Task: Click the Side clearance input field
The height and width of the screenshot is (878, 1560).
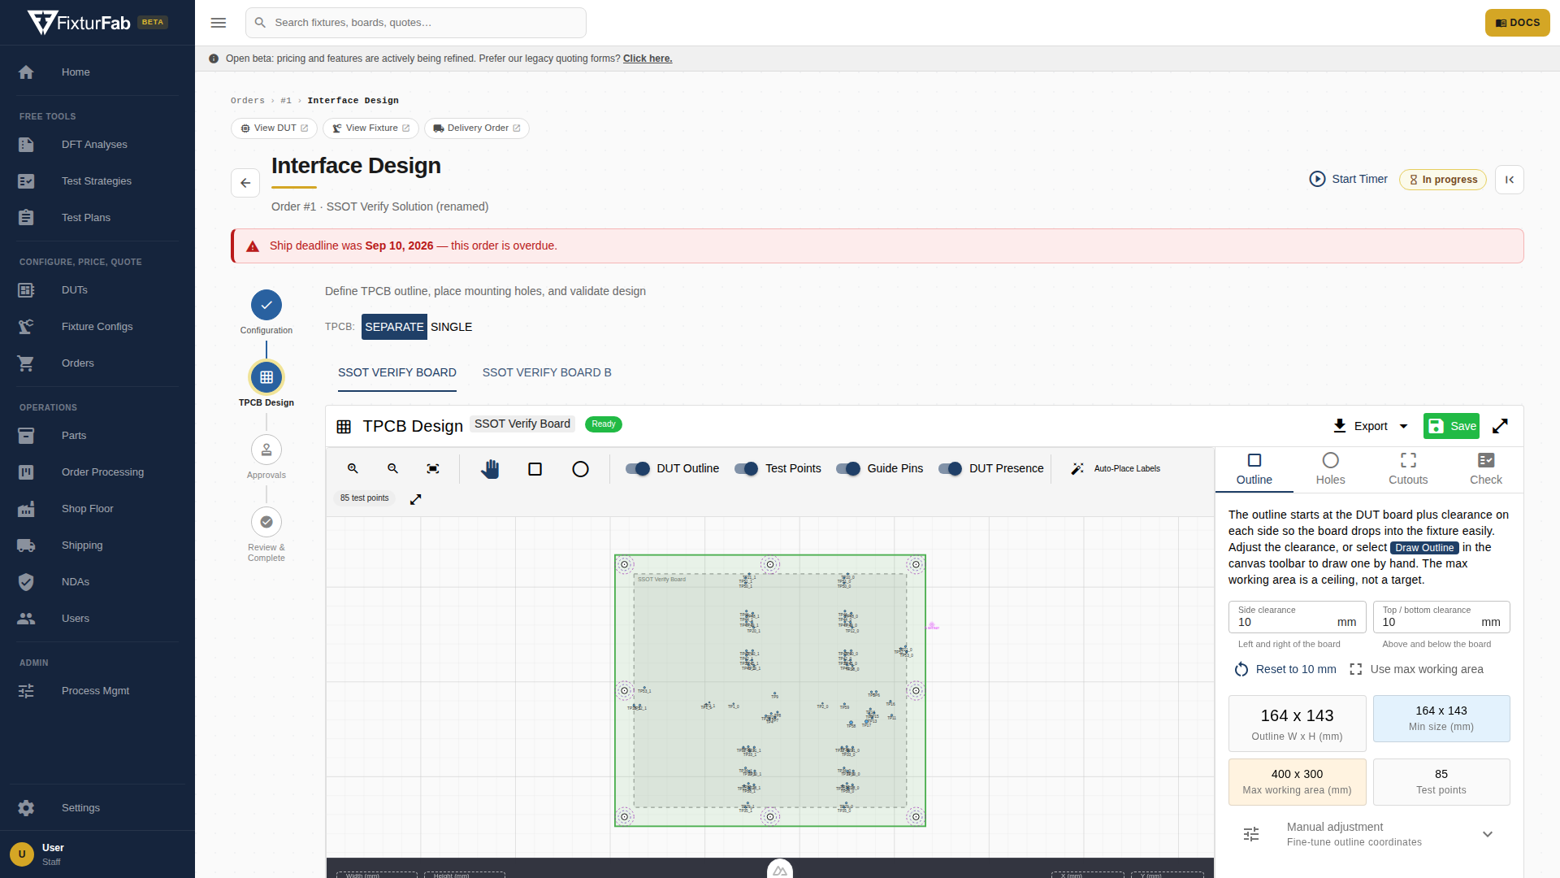Action: (1297, 617)
